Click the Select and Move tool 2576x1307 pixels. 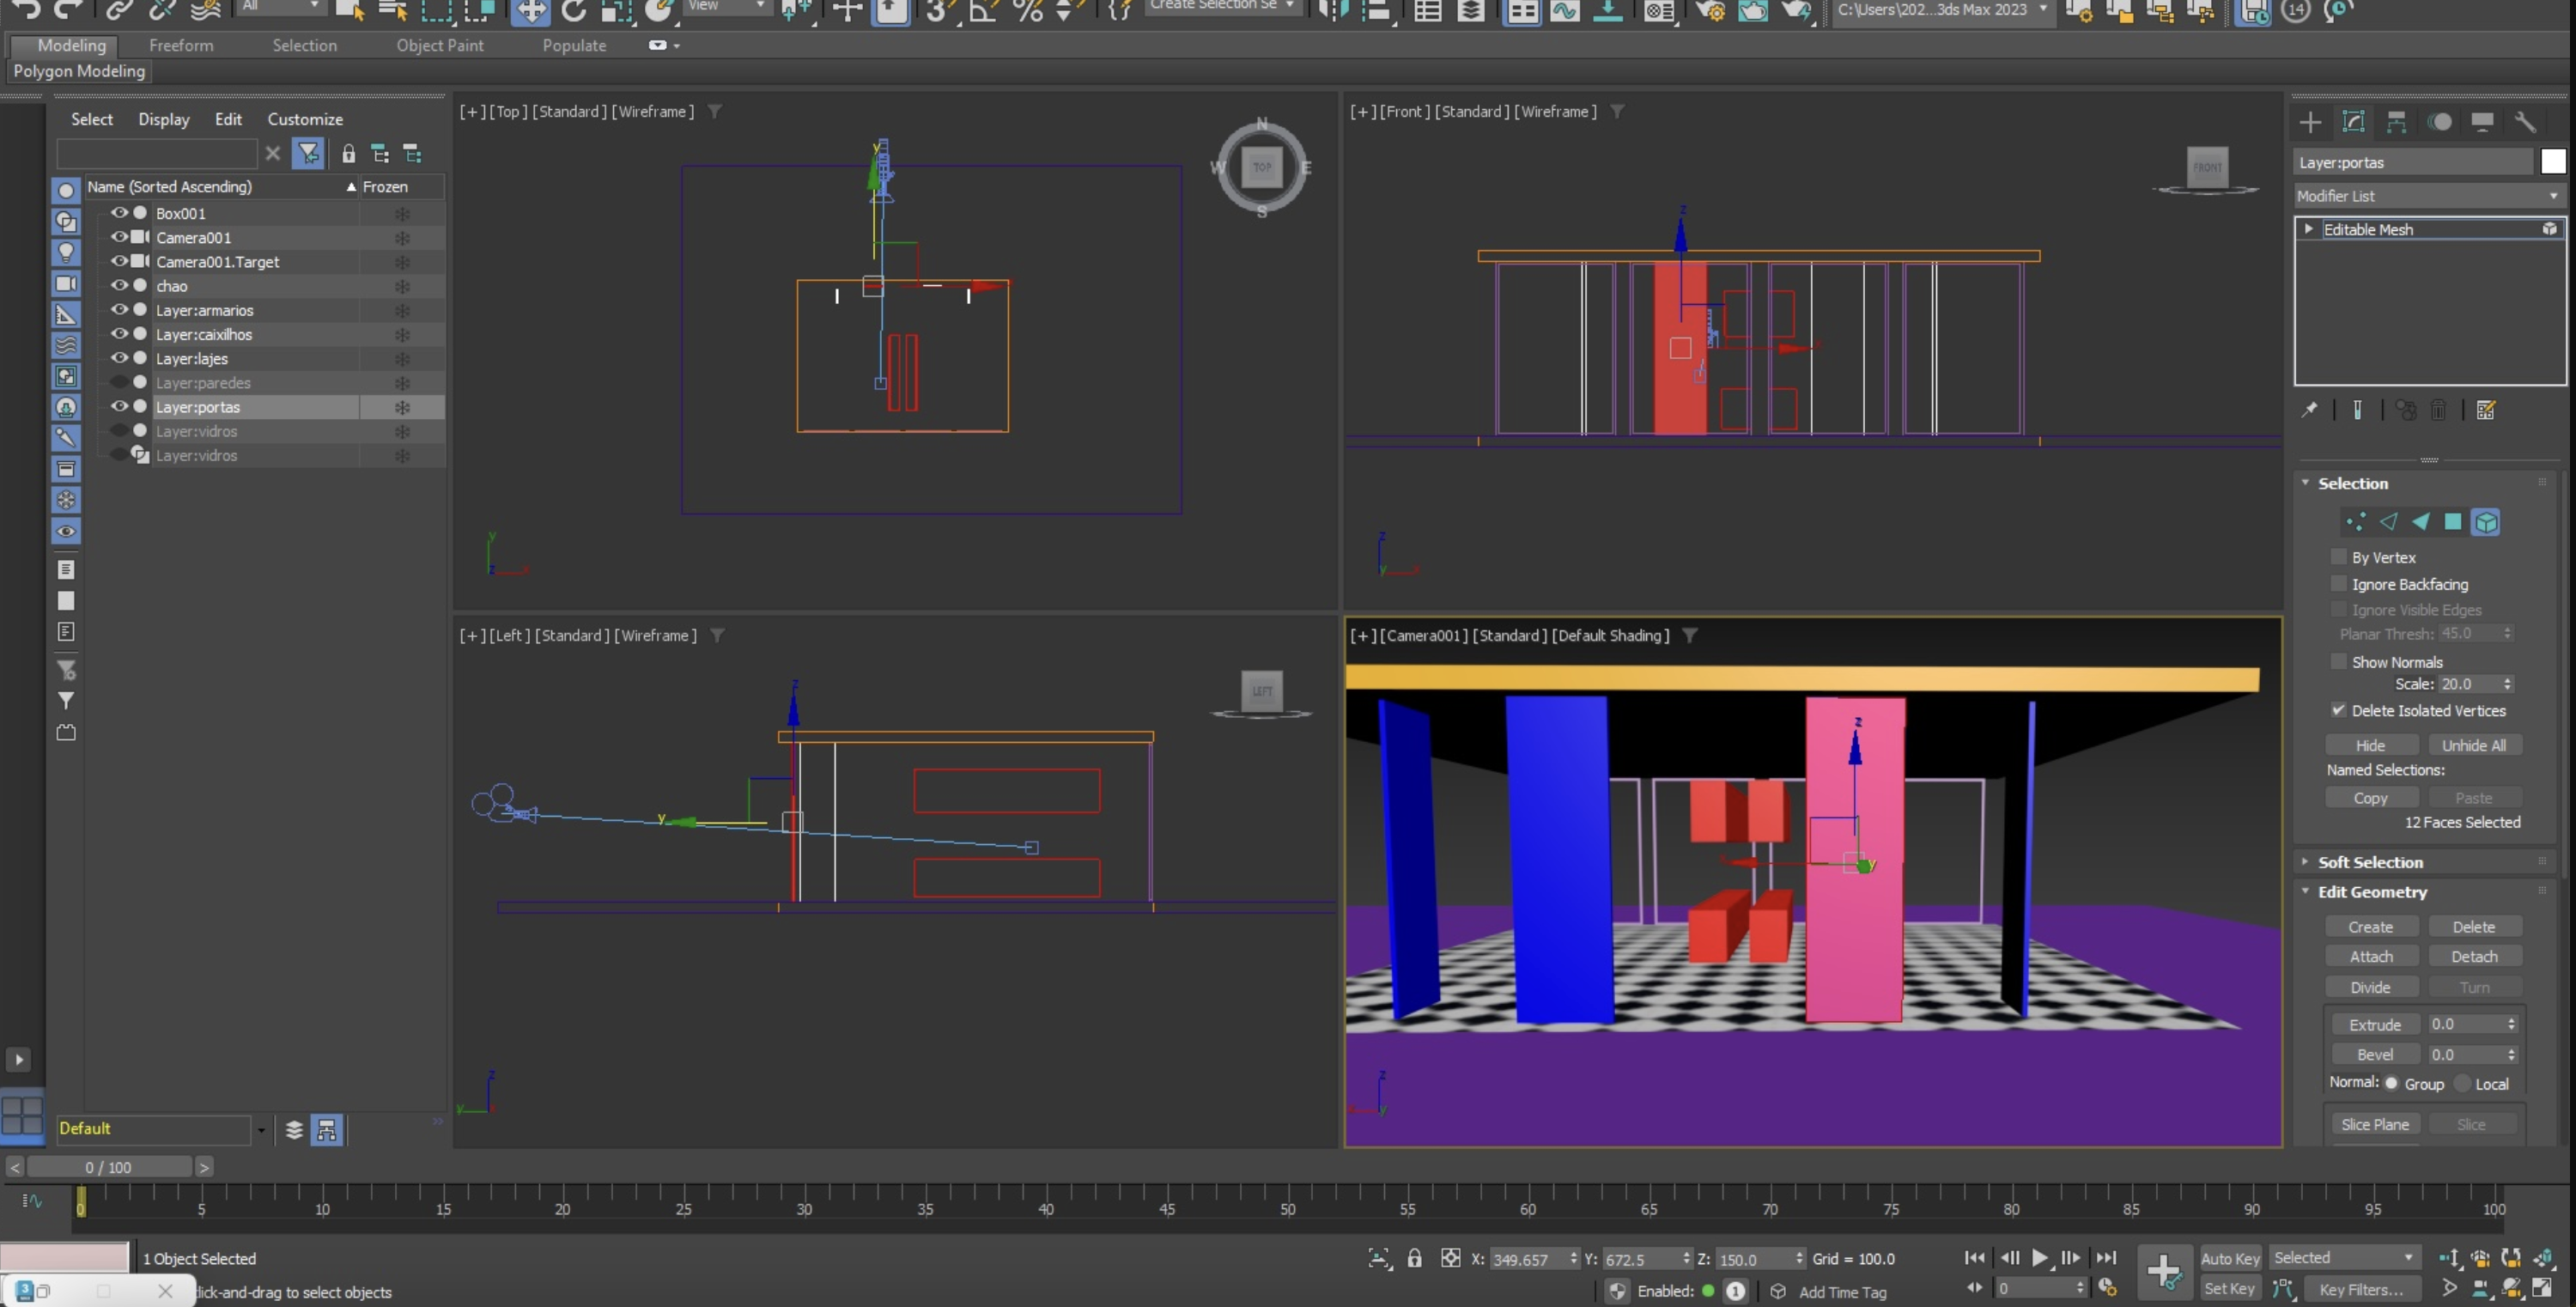530,11
